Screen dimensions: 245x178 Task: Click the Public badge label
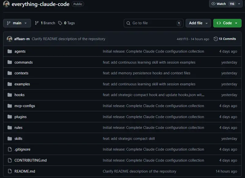click(77, 4)
